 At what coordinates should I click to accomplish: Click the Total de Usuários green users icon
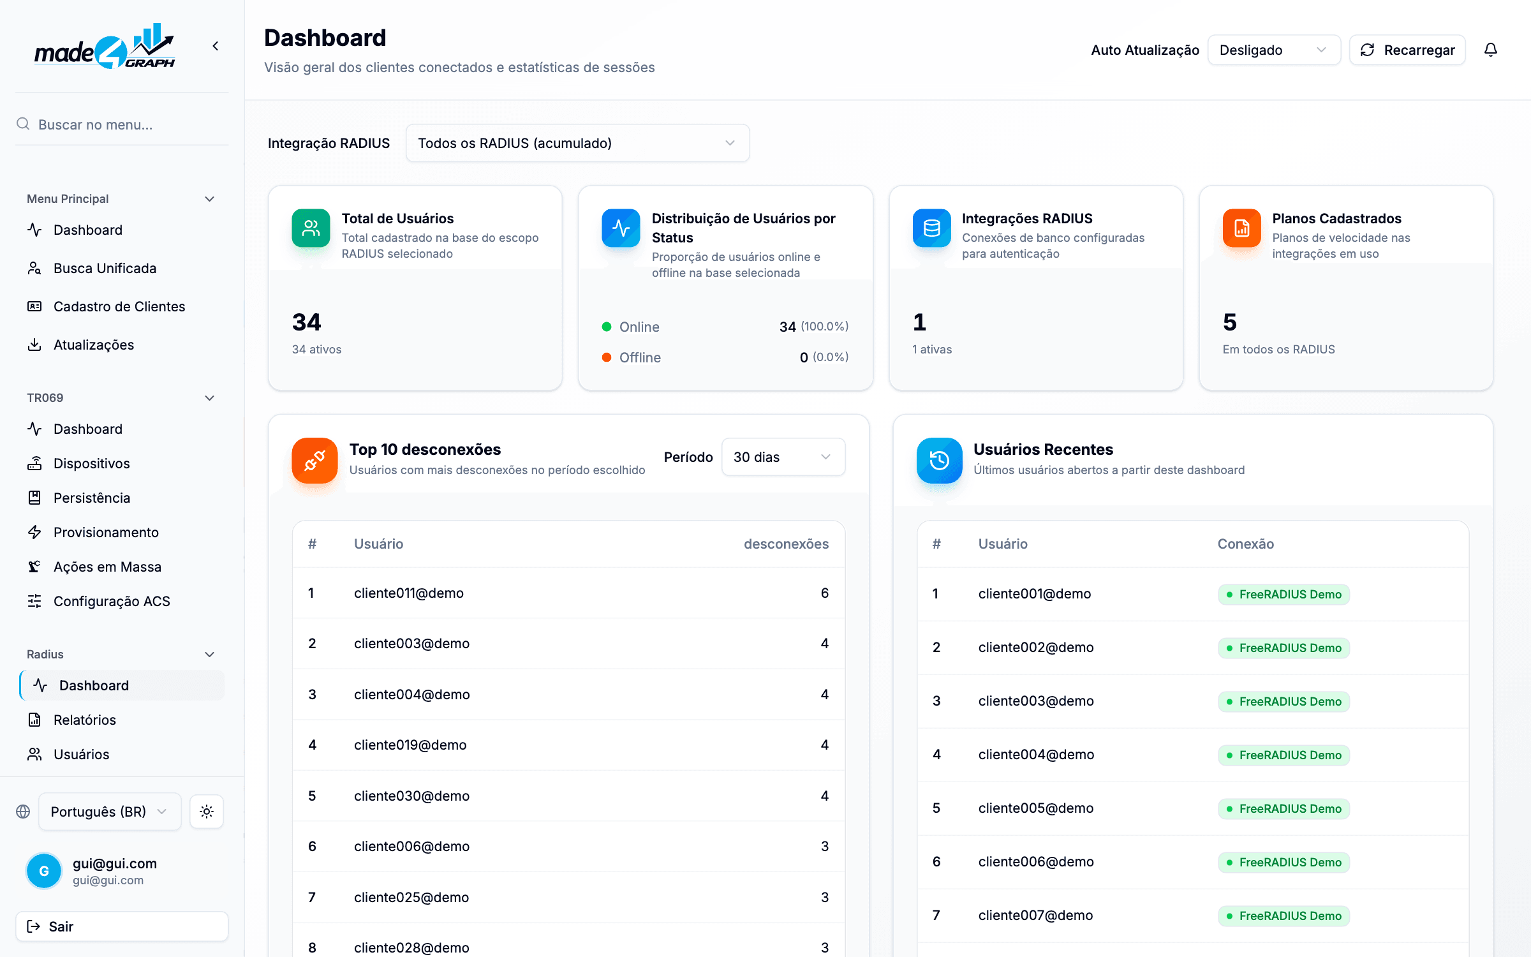[311, 228]
